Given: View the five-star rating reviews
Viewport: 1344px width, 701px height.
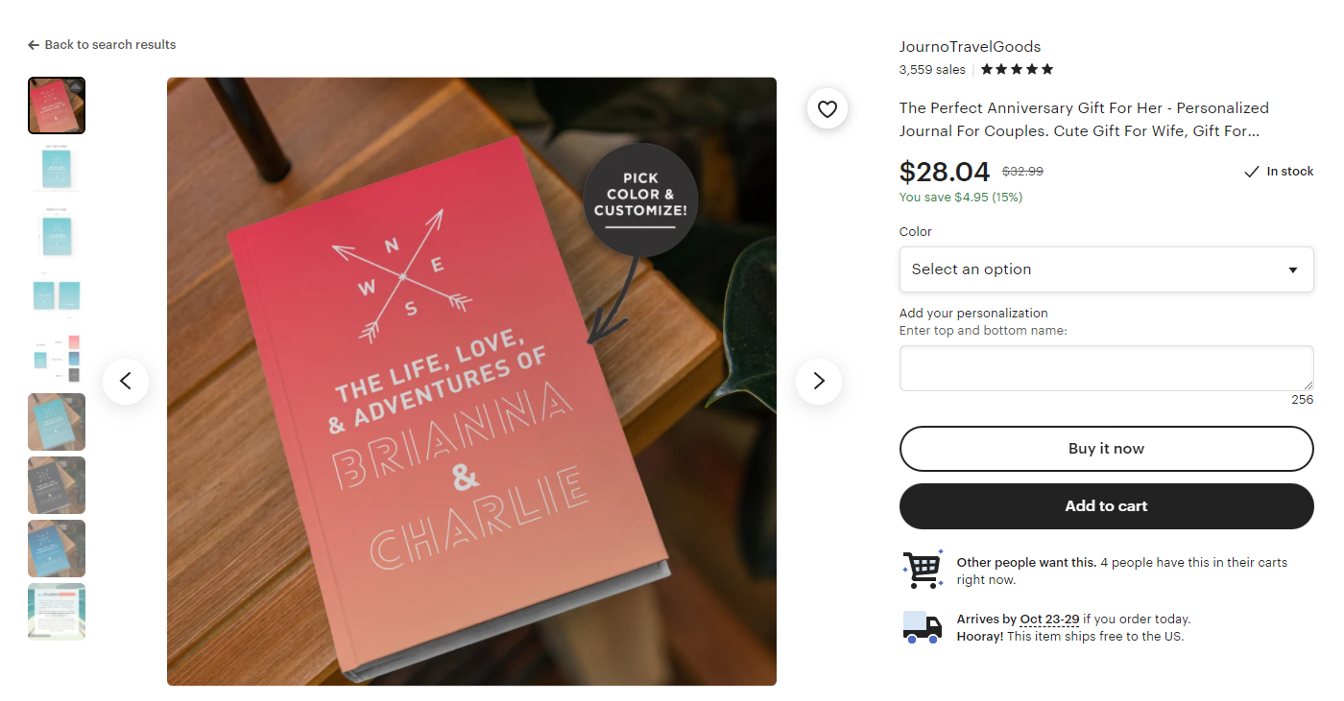Looking at the screenshot, I should coord(1017,69).
